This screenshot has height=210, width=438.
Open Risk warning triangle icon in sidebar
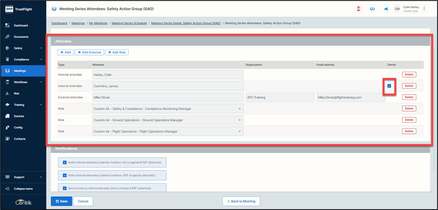click(x=8, y=93)
